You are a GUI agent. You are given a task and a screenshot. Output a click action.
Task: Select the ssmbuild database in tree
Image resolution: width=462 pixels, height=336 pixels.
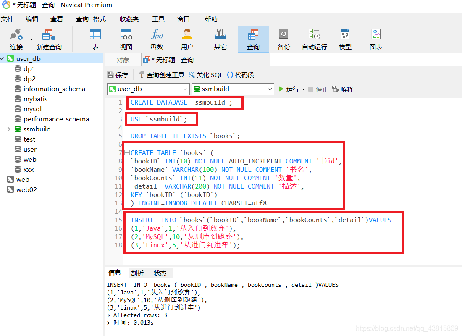click(32, 129)
